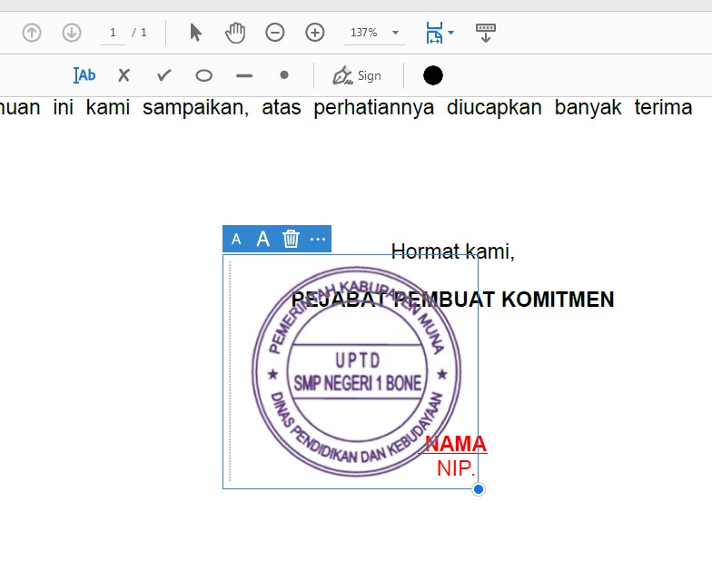
Task: Select the filled dot tool
Action: 284,74
